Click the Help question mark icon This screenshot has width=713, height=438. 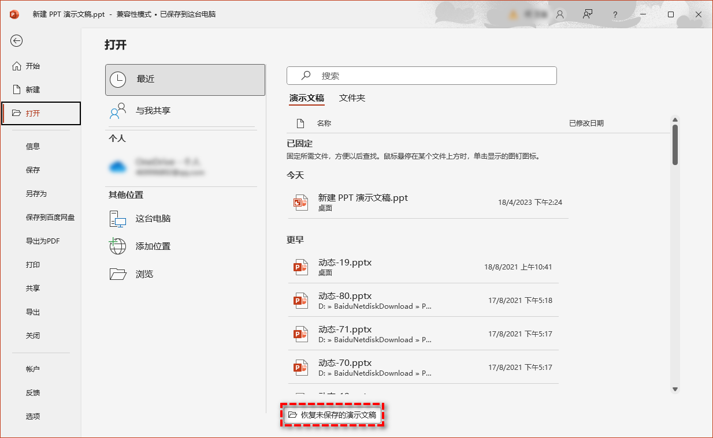615,14
